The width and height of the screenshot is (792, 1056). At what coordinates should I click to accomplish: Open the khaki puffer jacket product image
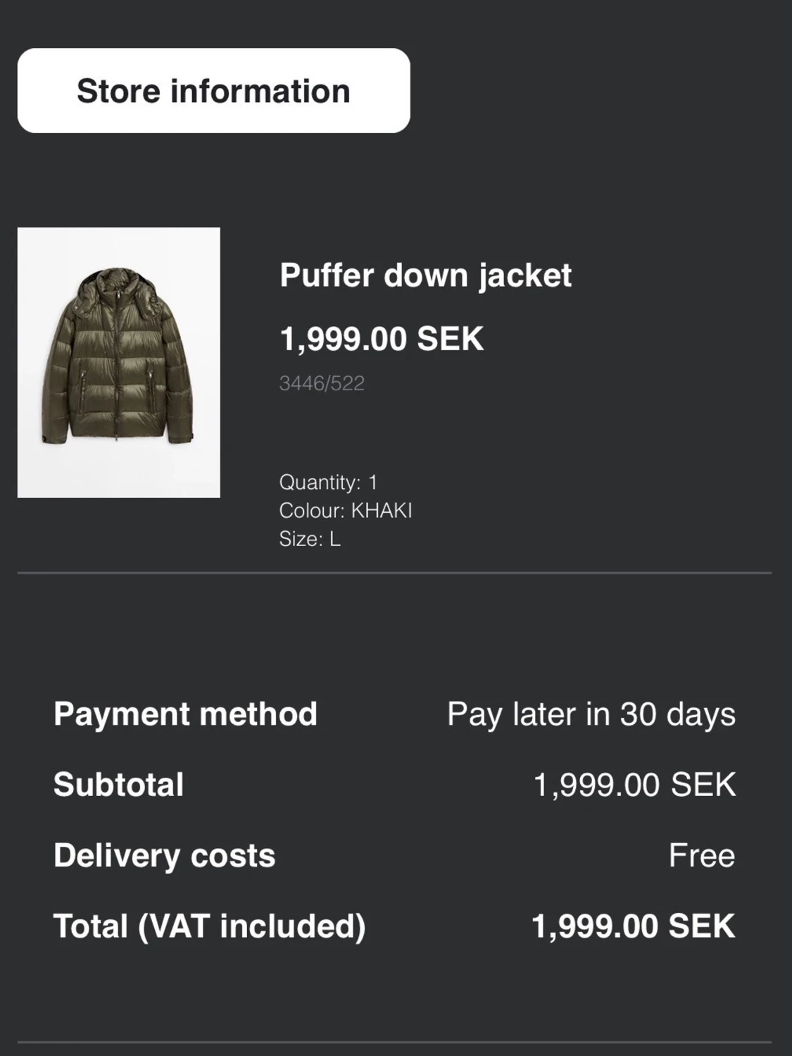[118, 362]
